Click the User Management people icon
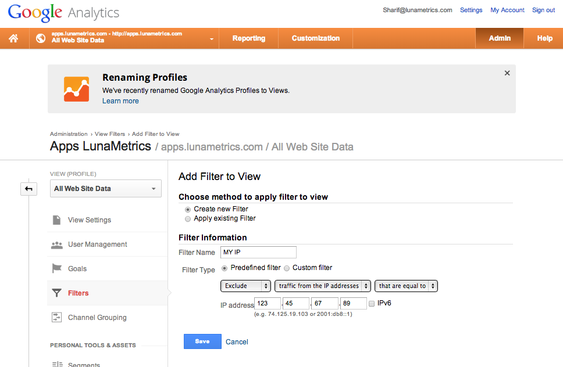Screen dimensions: 563x367 (x=57, y=245)
